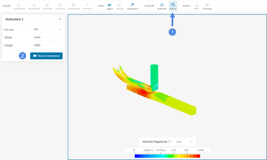The width and height of the screenshot is (267, 160).
Task: Toggle the Legend visibility
Action: tap(110, 6)
